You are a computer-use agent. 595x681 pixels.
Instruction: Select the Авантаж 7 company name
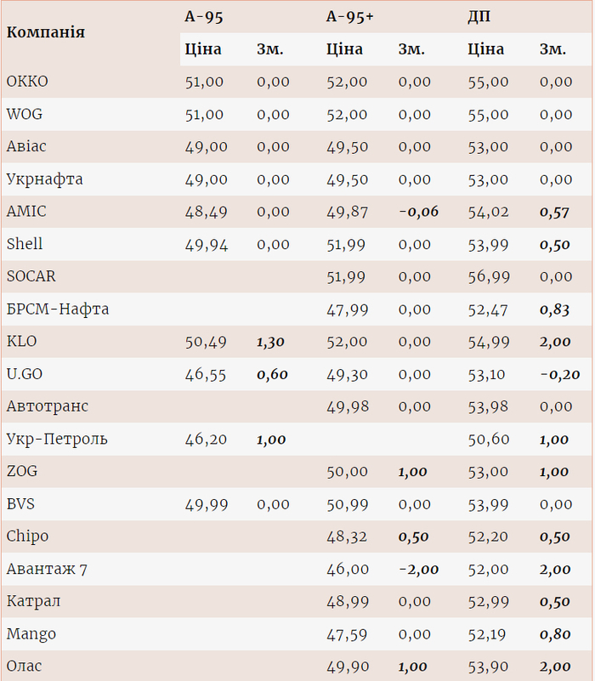tap(47, 570)
